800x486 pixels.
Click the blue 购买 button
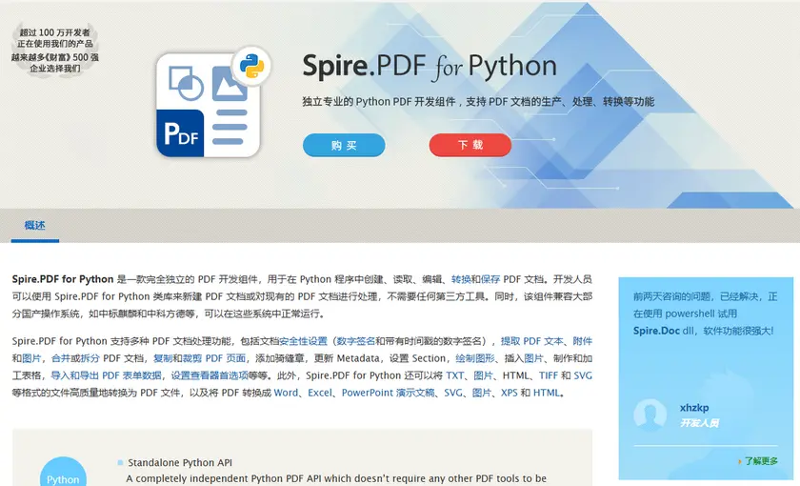click(344, 146)
